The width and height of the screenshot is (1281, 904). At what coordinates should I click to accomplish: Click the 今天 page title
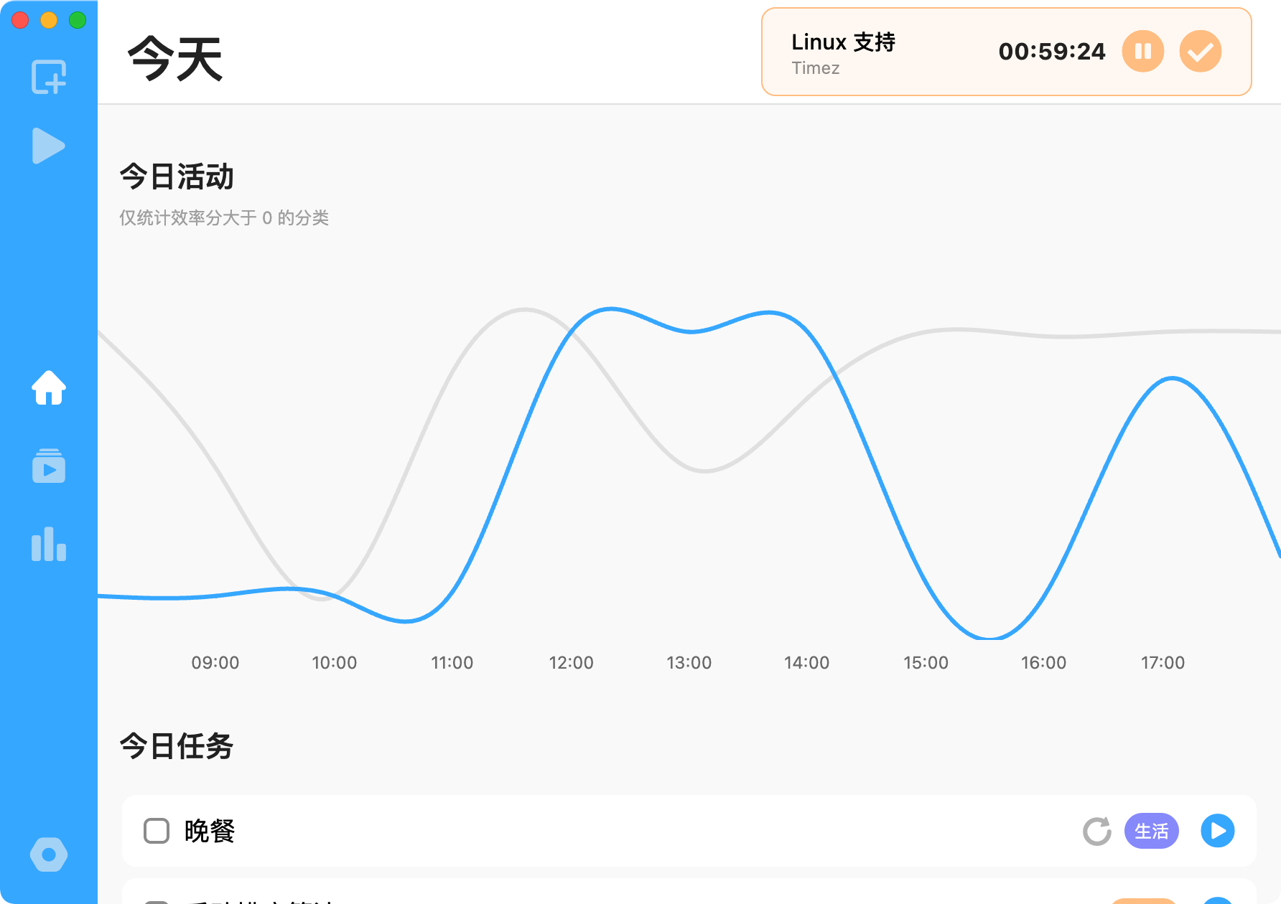[175, 58]
